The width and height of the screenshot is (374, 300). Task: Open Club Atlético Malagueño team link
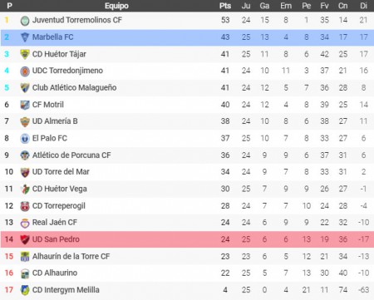click(x=74, y=87)
